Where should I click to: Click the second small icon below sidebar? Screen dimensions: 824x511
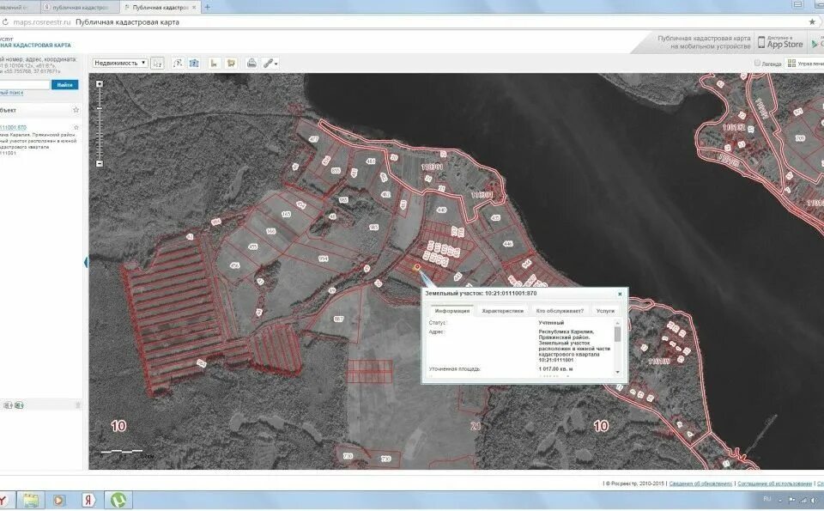tap(19, 405)
